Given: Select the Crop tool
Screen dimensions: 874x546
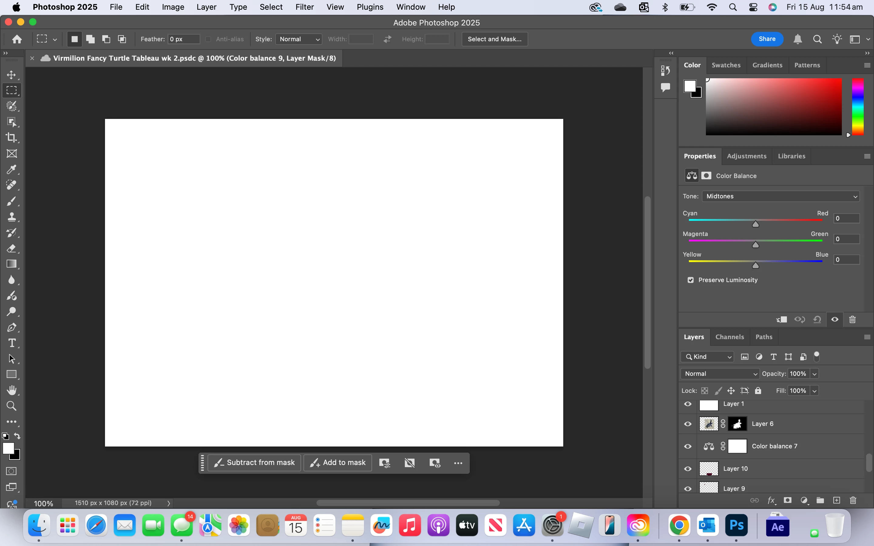Looking at the screenshot, I should point(12,138).
